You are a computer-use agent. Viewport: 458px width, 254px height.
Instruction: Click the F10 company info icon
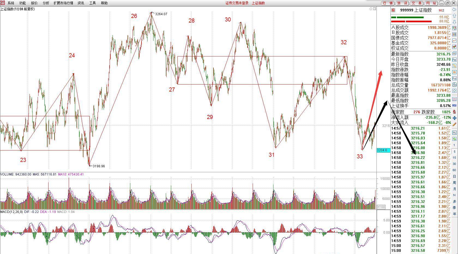tap(454, 59)
